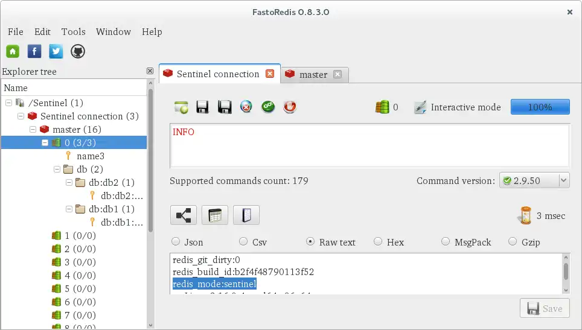
Task: Click the save-as double floppy icon
Action: tap(225, 107)
